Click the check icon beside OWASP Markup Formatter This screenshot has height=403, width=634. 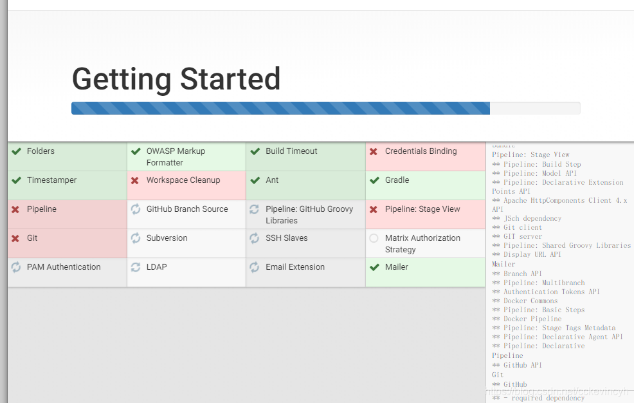coord(136,151)
